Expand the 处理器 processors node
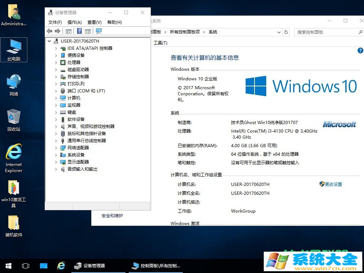 pos(56,63)
